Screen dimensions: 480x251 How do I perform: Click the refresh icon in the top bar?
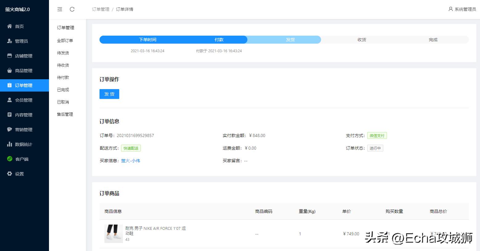click(72, 9)
